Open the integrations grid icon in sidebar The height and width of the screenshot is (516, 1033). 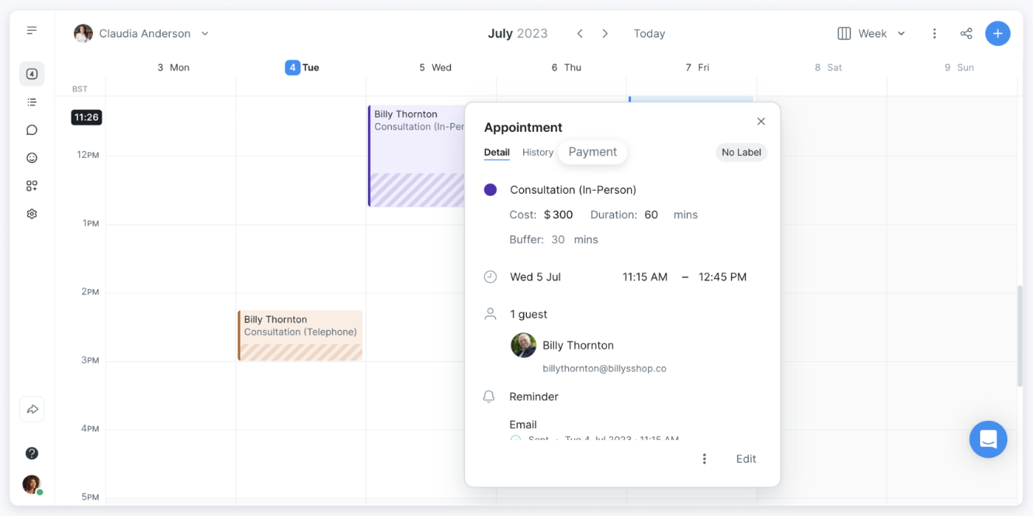[x=31, y=185]
